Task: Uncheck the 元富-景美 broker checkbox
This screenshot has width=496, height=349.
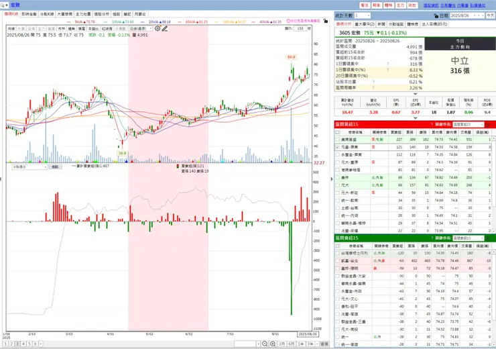Action: [338, 147]
